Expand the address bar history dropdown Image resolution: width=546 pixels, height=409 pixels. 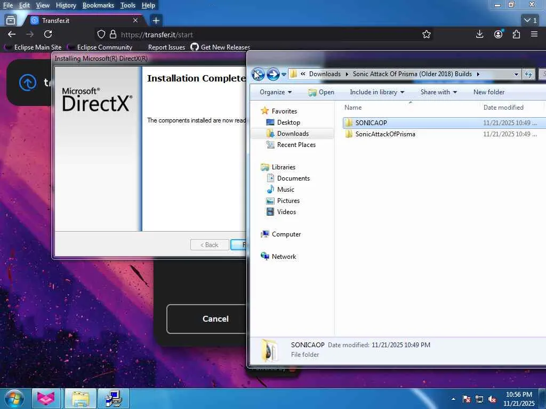tap(516, 74)
